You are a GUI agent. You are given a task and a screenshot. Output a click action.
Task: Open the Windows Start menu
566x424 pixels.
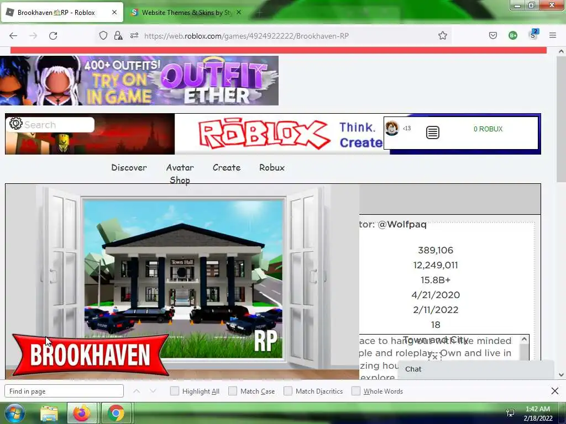(14, 413)
